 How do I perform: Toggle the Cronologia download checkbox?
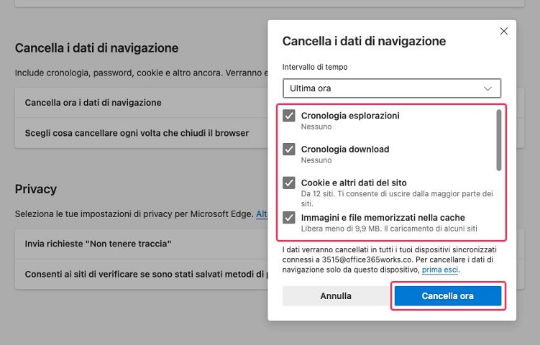point(289,149)
